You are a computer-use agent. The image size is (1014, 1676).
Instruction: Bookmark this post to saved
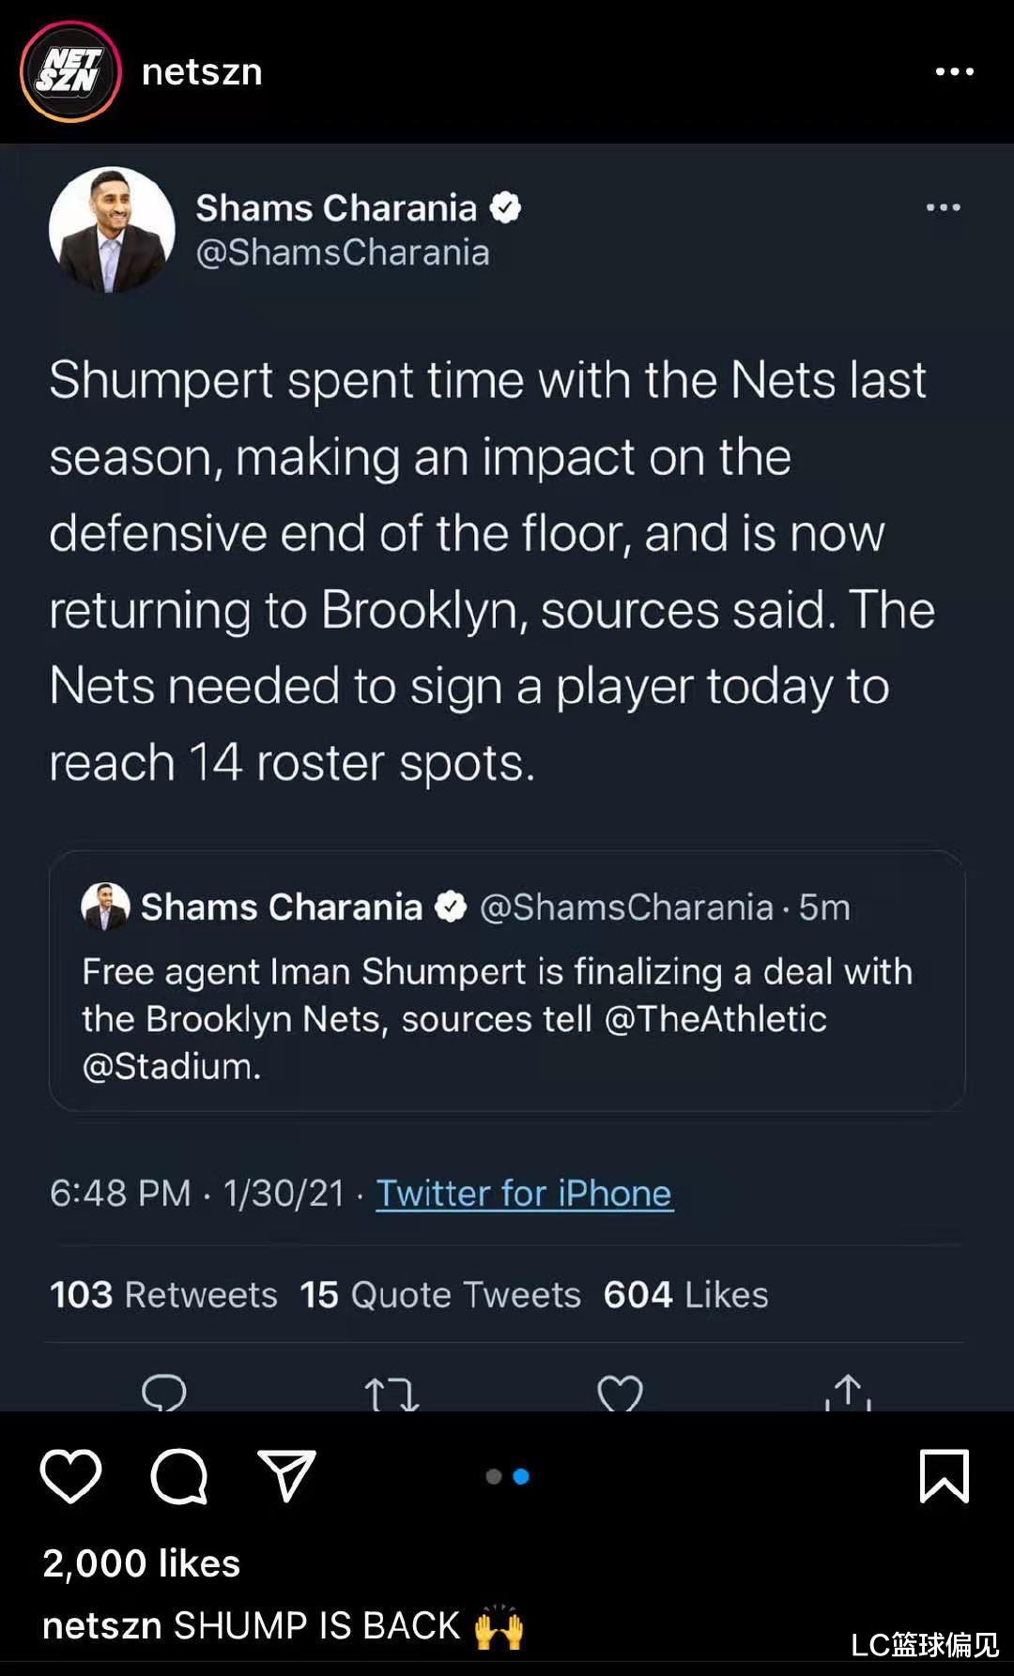pyautogui.click(x=944, y=1476)
